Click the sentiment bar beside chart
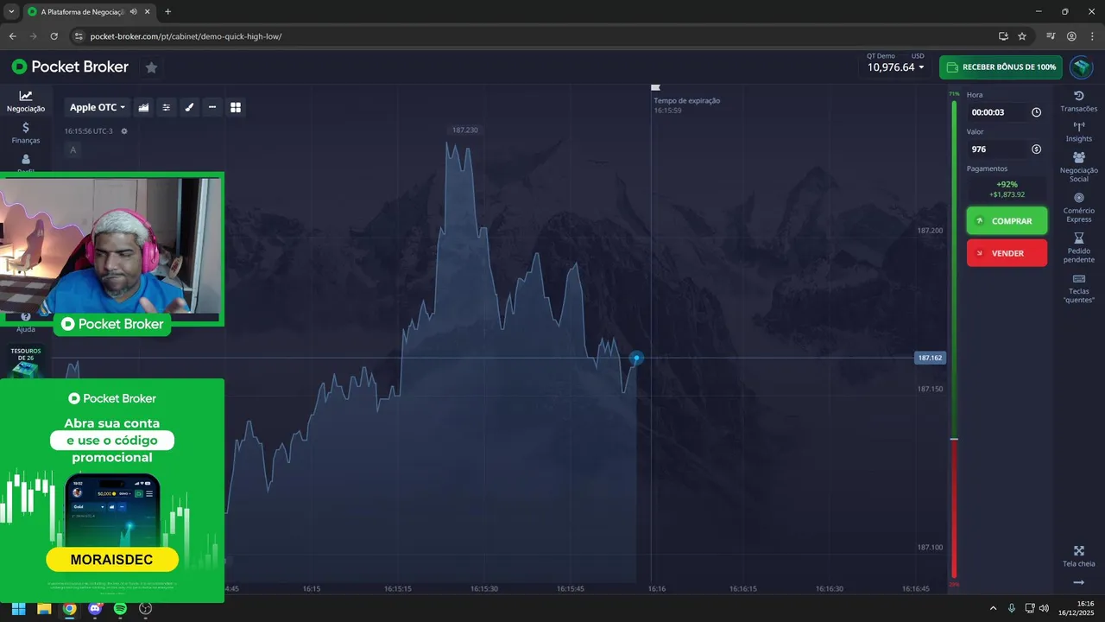 point(954,340)
